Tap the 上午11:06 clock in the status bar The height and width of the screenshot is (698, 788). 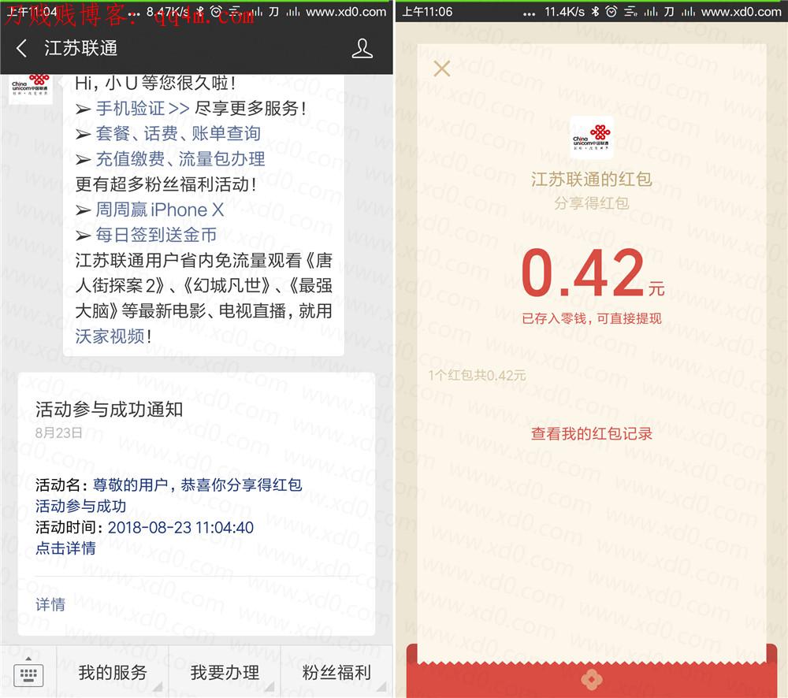point(428,12)
